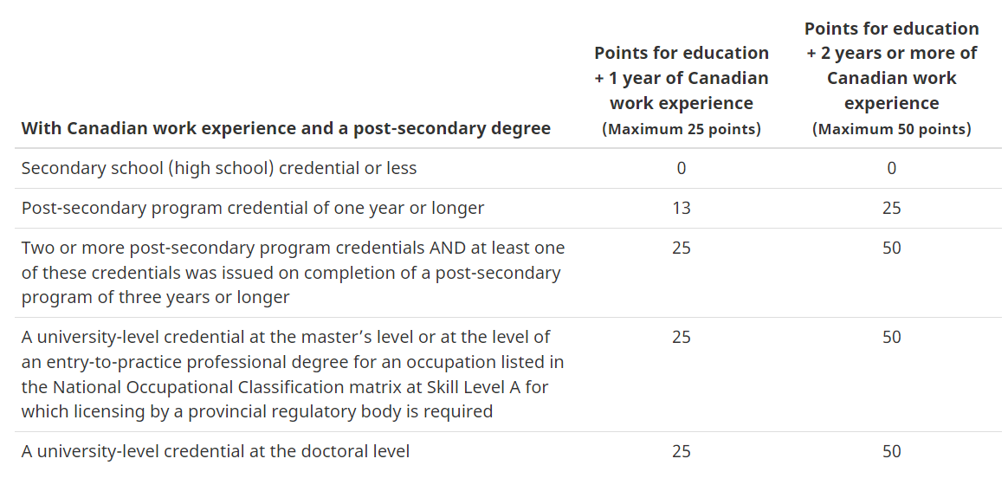Click 25 points in the doctoral level row

[681, 451]
